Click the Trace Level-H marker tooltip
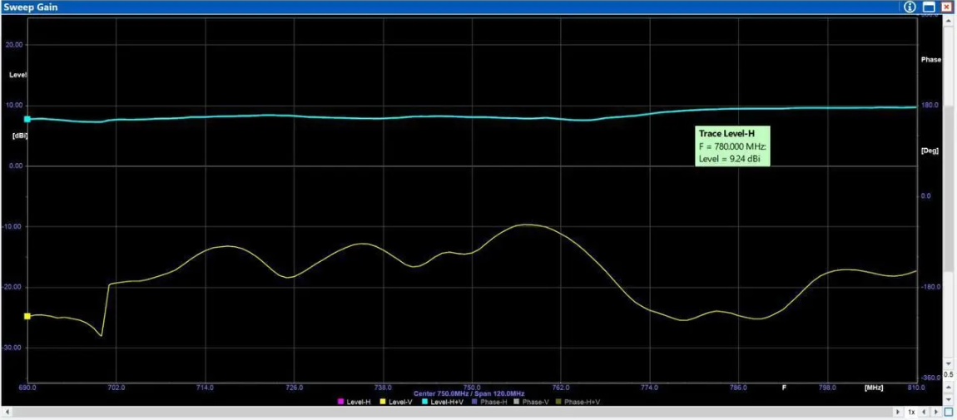Screen dimensions: 957x420 click(731, 146)
